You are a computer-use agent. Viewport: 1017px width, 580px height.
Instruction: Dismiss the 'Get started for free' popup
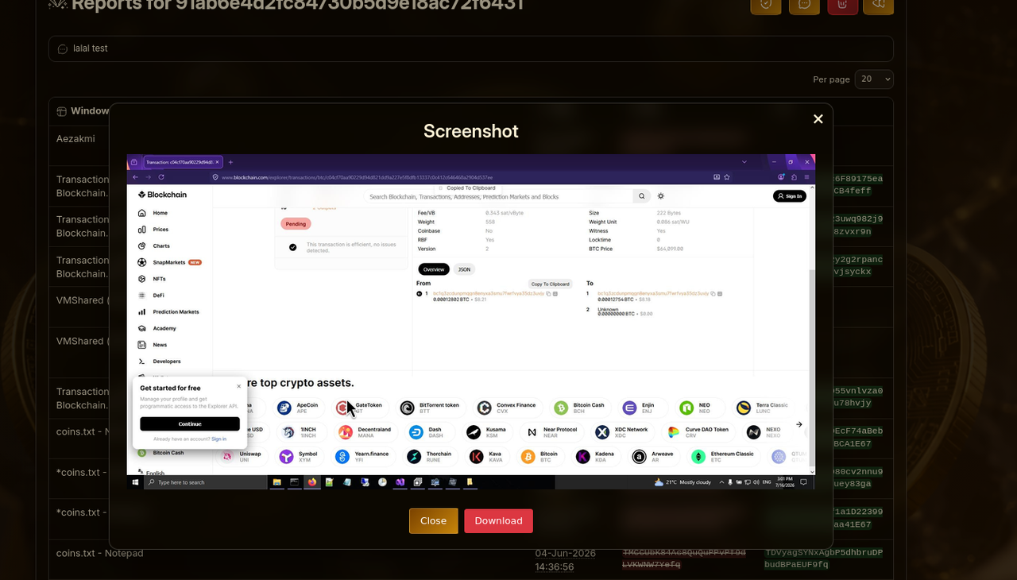(238, 387)
